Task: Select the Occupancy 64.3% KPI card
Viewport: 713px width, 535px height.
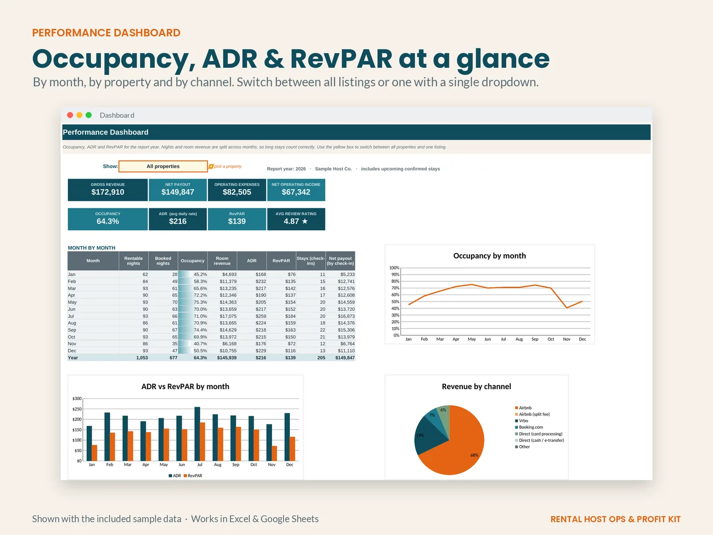Action: click(108, 219)
